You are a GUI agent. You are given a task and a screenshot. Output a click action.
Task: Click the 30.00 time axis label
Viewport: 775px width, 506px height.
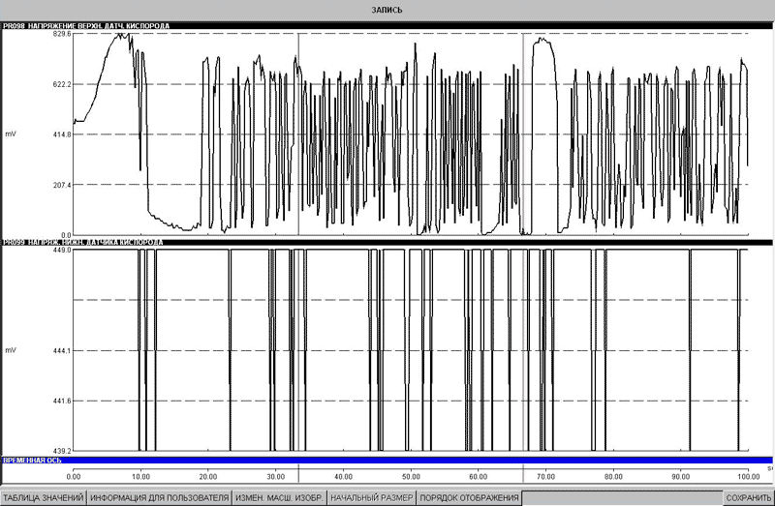276,477
